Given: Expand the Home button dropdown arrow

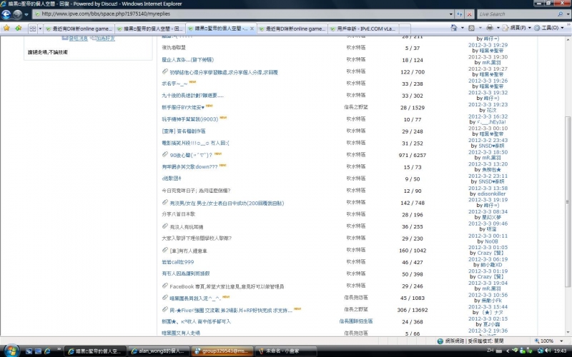Looking at the screenshot, I should (x=462, y=28).
